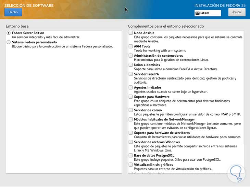The width and height of the screenshot is (250, 187).
Task: Enable Virtualización sin gráficos checkbox
Action: (130, 164)
